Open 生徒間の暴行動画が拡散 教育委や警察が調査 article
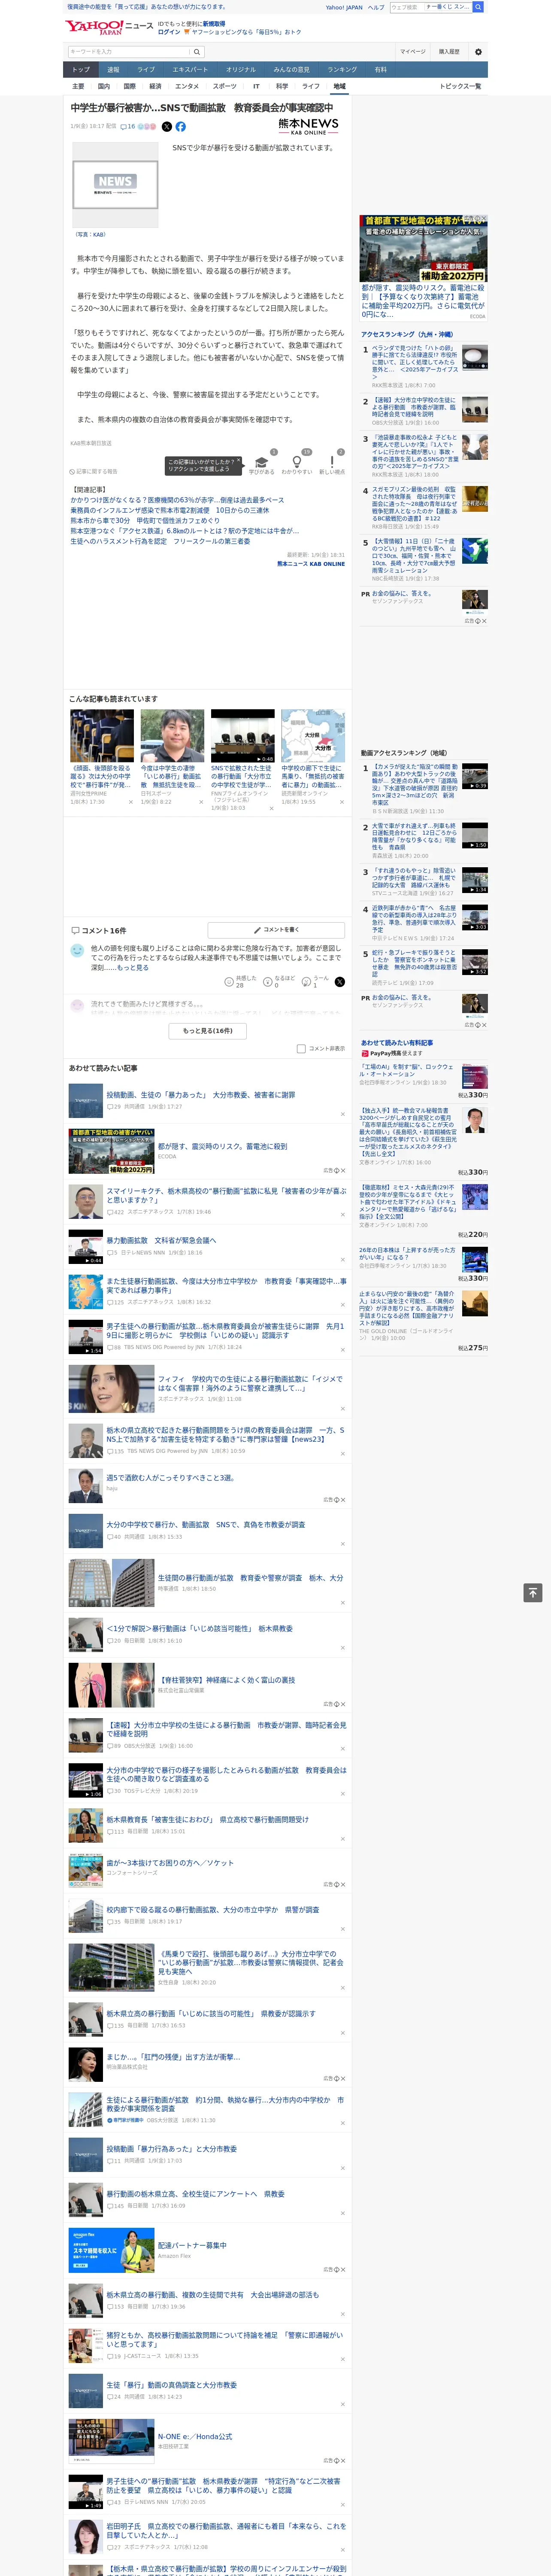This screenshot has width=551, height=2576. (250, 1577)
